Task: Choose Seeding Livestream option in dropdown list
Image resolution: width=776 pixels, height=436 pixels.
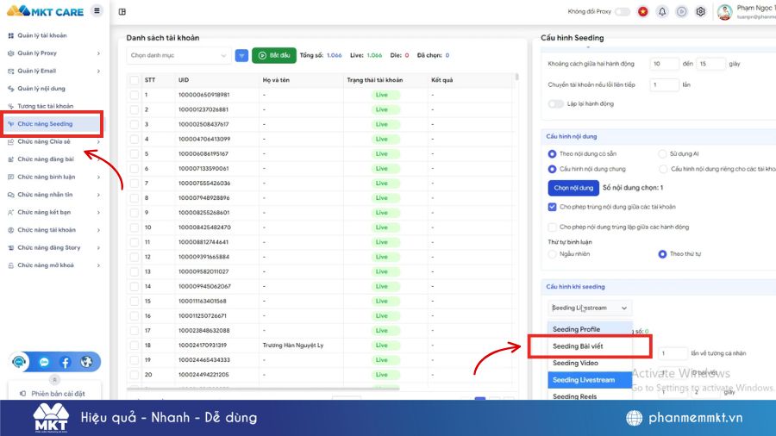Action: [590, 380]
